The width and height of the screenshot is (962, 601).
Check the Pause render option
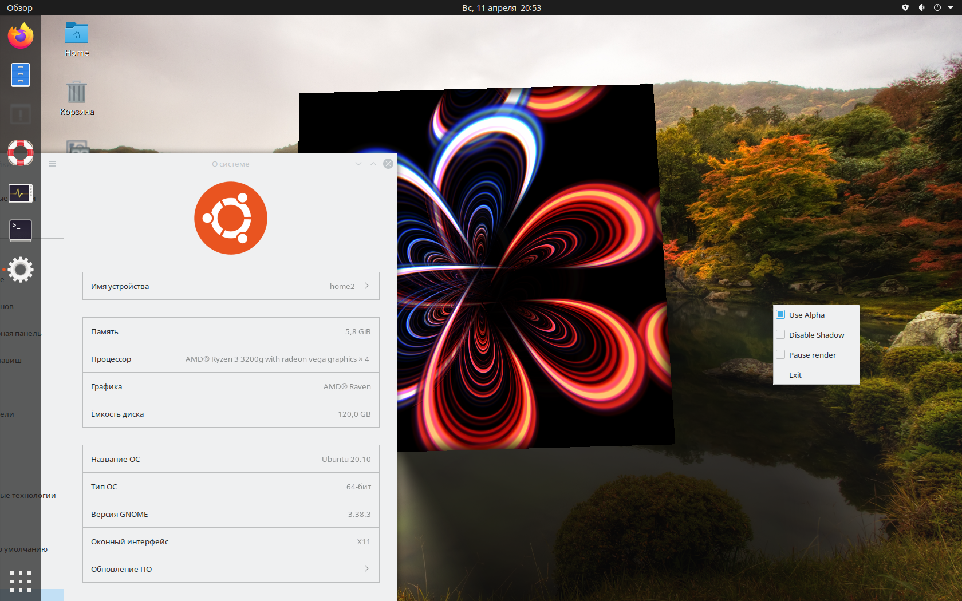780,354
